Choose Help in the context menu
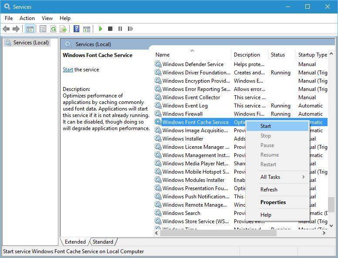Viewport: 338px width, 258px height. 277,215
